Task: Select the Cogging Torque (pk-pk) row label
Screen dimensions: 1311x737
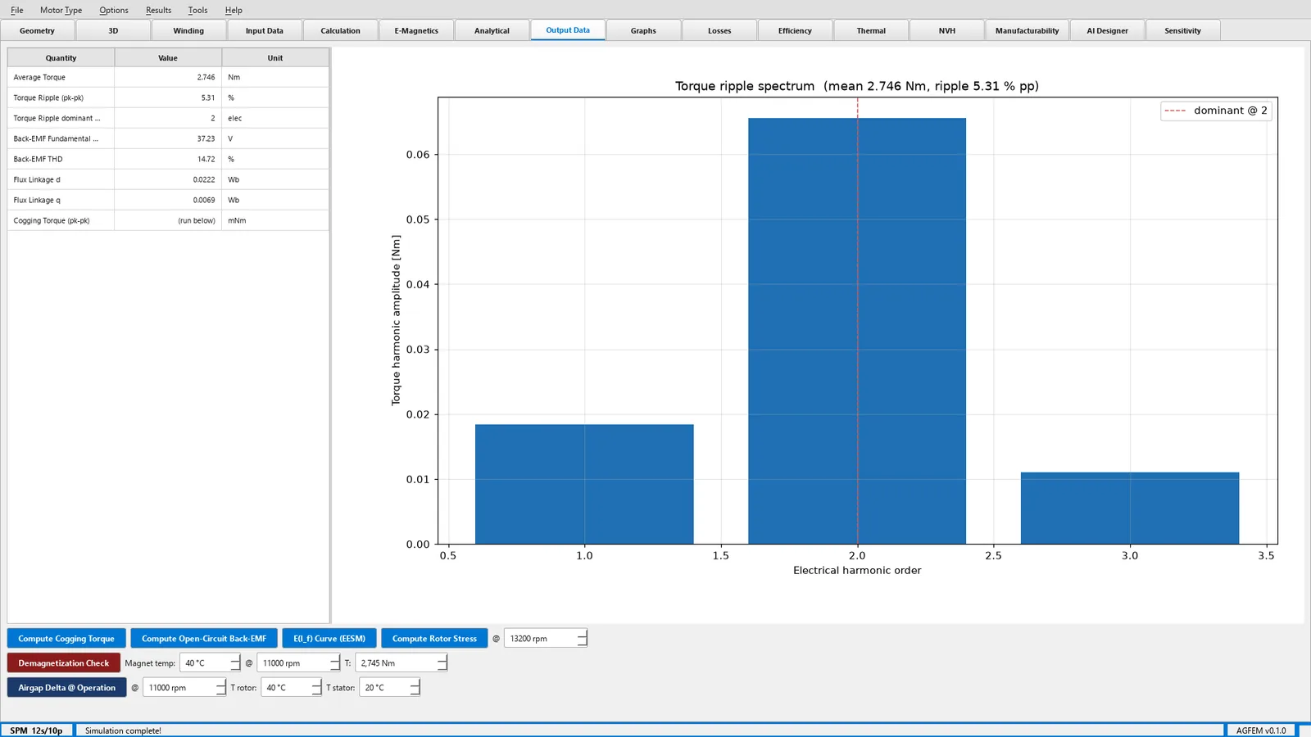Action: [x=52, y=220]
